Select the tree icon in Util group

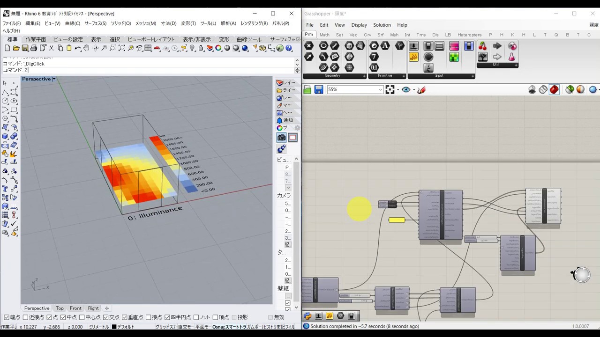pos(483,57)
